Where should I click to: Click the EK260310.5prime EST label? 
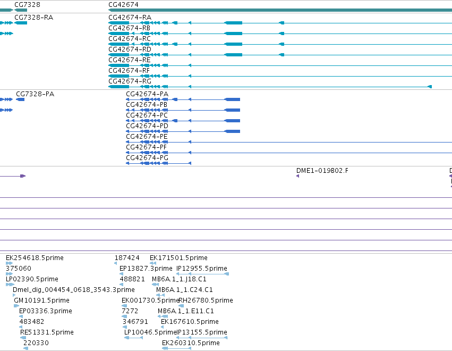[x=191, y=343]
